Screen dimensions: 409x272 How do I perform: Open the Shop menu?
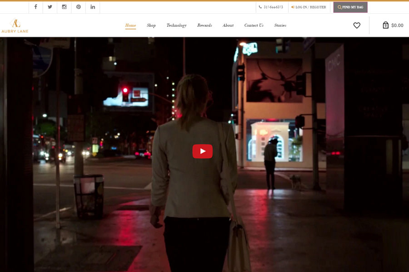click(x=151, y=25)
